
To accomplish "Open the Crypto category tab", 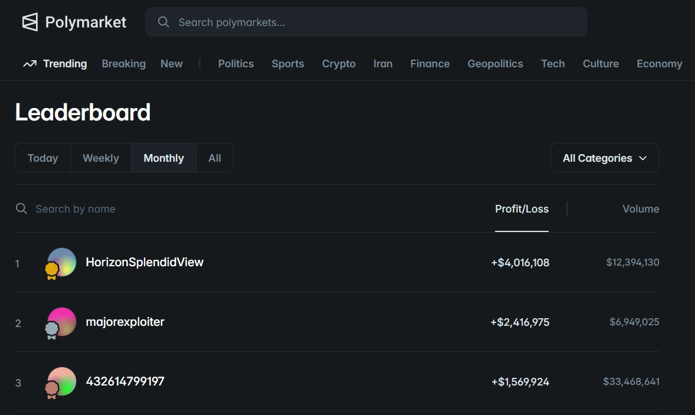I will 339,63.
